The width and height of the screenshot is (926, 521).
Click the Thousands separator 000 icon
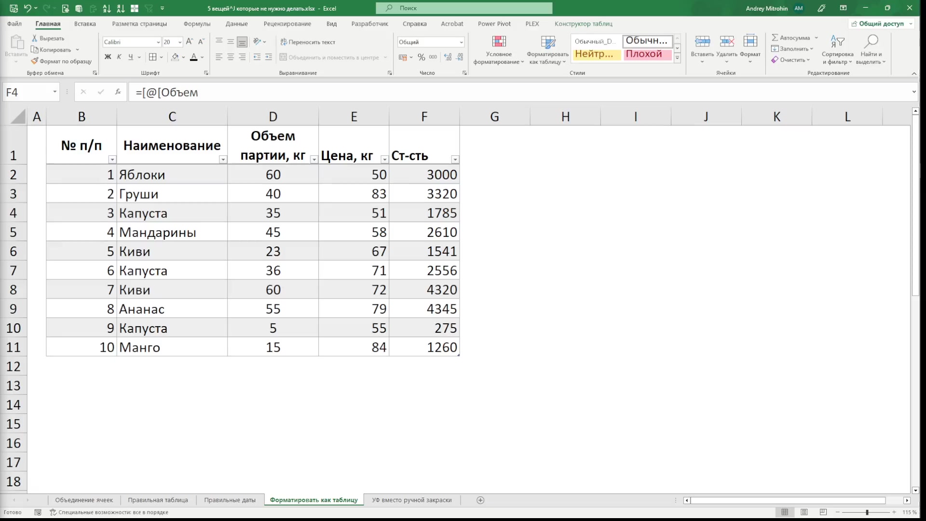tap(433, 57)
